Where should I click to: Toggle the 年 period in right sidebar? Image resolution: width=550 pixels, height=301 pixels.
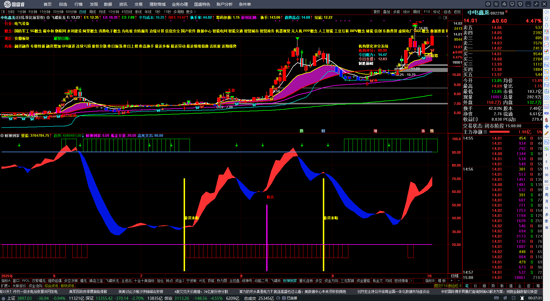547,228
